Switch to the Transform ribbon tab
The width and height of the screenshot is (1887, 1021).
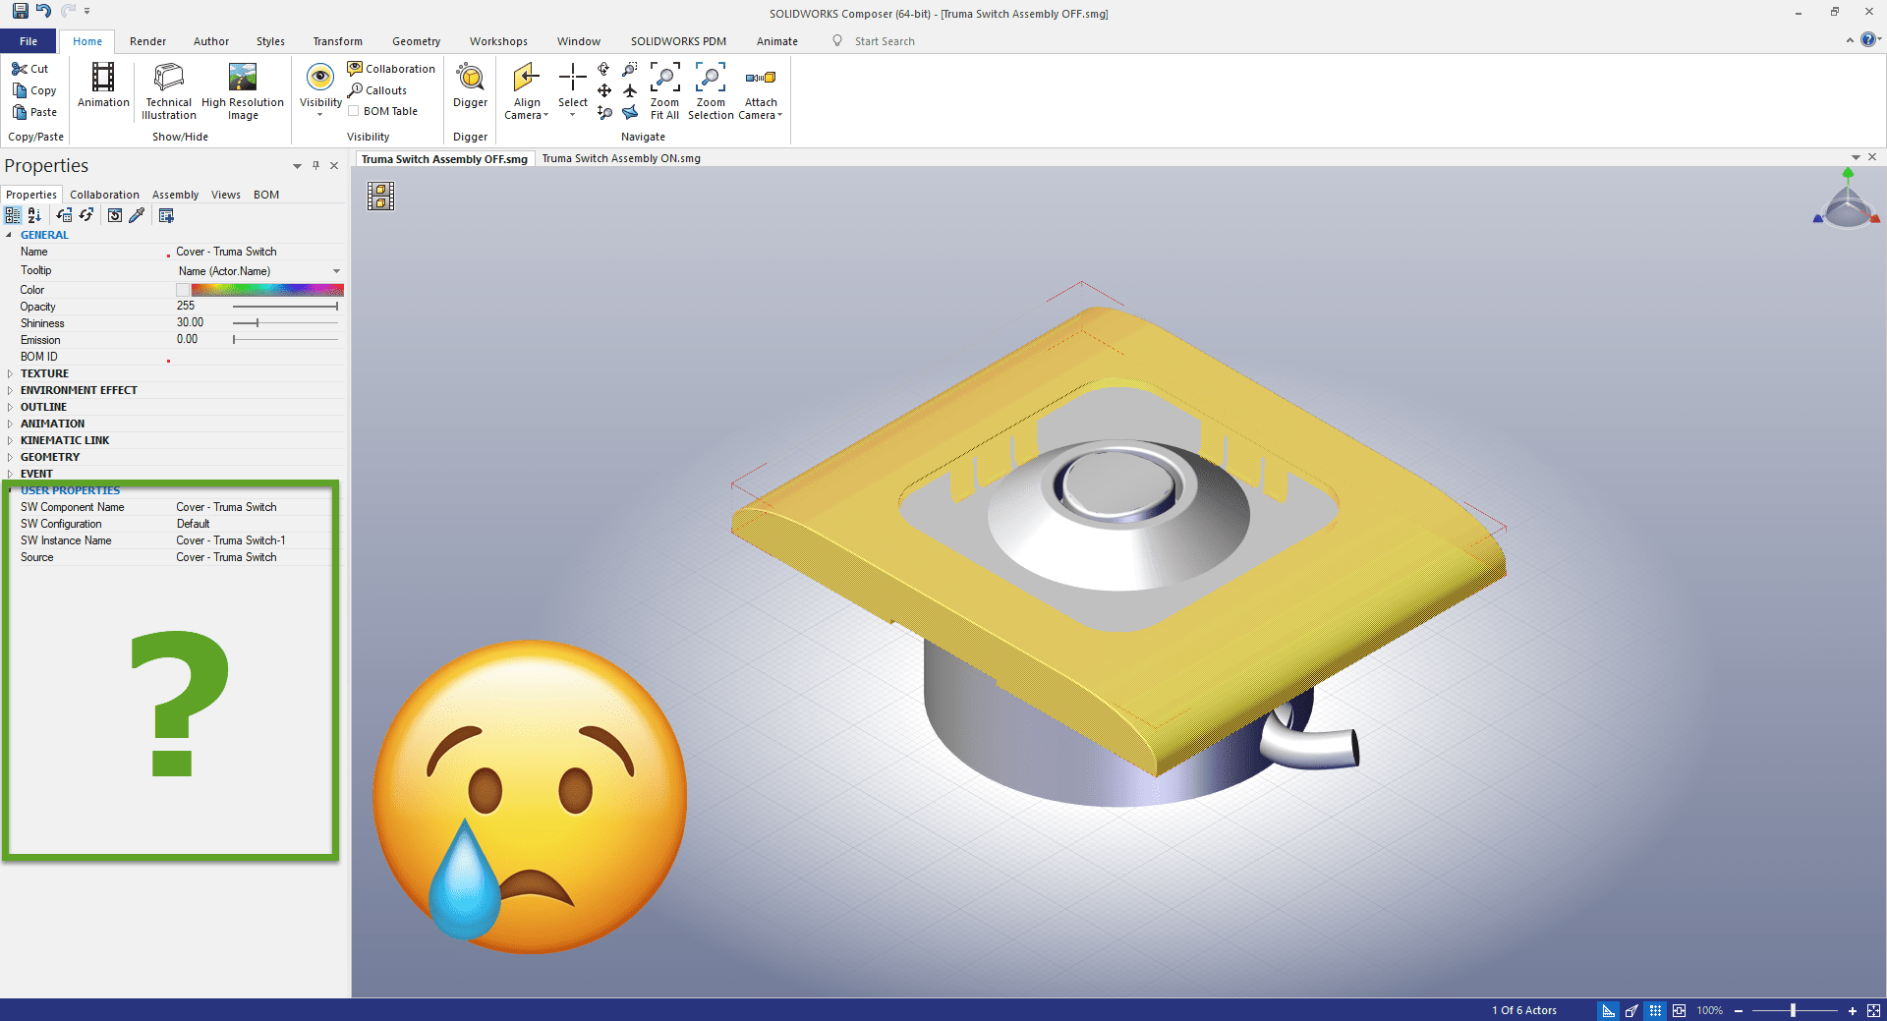click(x=337, y=41)
